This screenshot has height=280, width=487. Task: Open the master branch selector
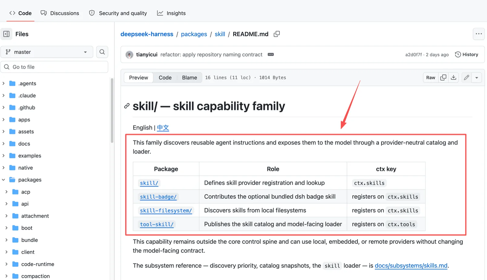[x=47, y=52]
